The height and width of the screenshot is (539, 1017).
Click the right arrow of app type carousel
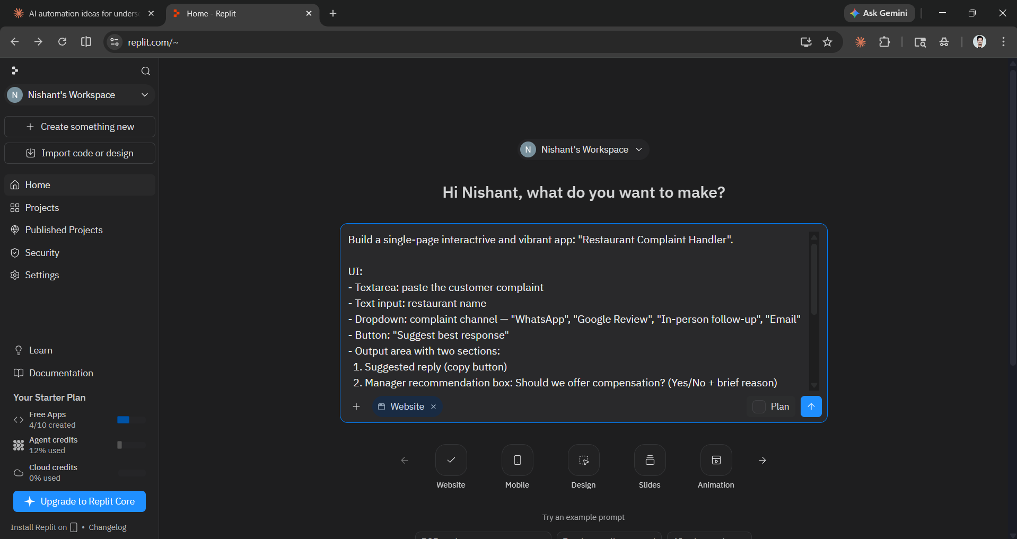coord(762,460)
